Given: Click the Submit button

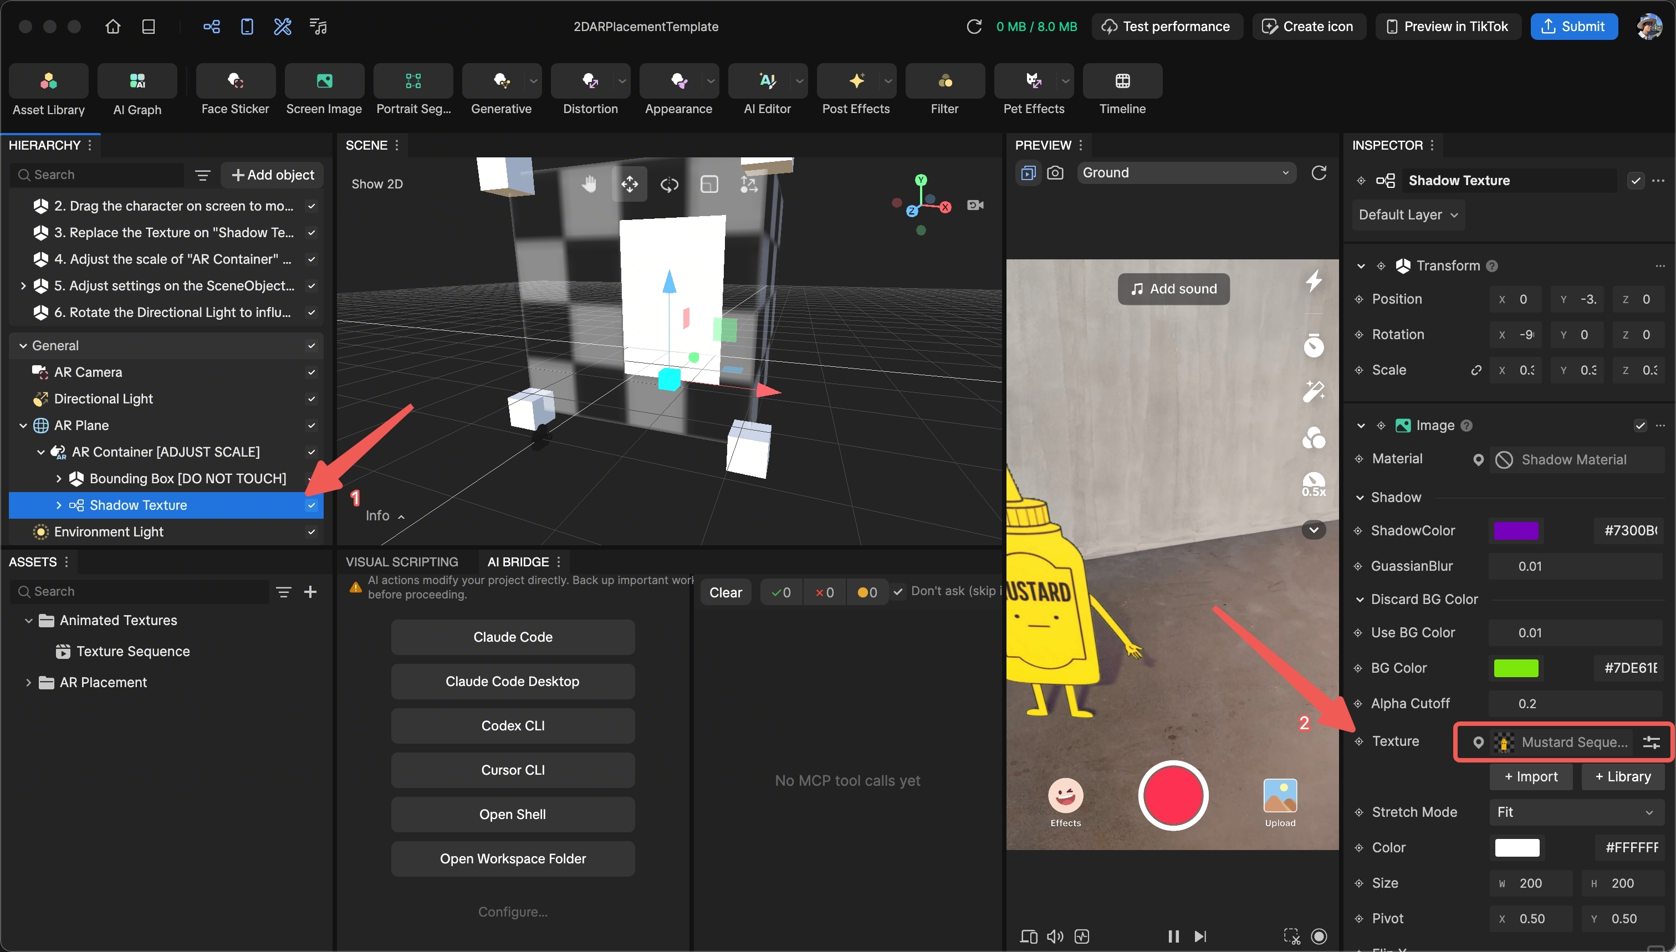Looking at the screenshot, I should click(1573, 26).
